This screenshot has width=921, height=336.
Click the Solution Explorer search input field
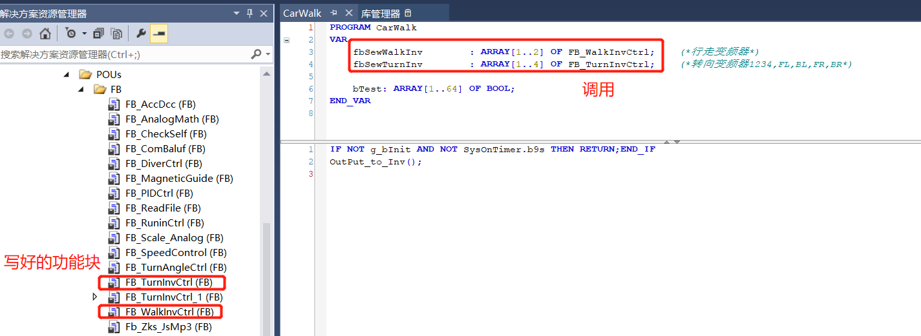(123, 55)
